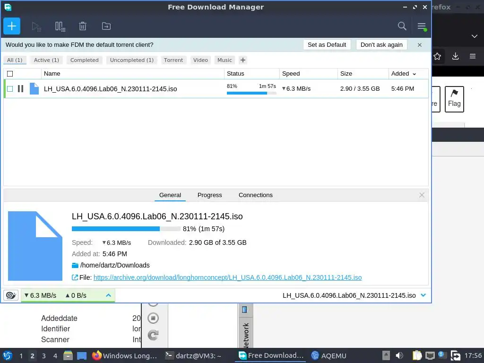Image resolution: width=484 pixels, height=363 pixels.
Task: Click the external link icon before File
Action: (75, 277)
